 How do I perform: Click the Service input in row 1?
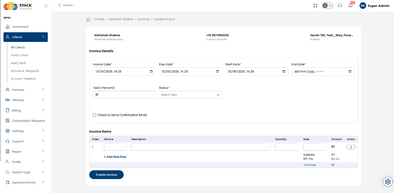pyautogui.click(x=115, y=147)
